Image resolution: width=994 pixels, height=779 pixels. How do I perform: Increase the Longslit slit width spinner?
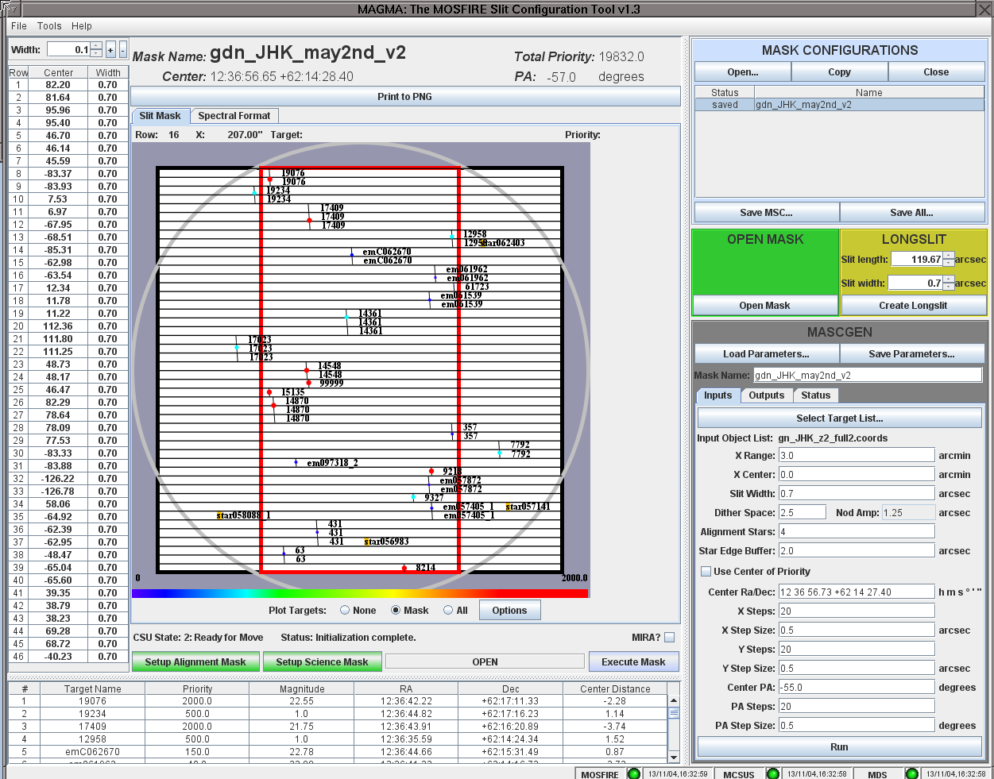(948, 280)
